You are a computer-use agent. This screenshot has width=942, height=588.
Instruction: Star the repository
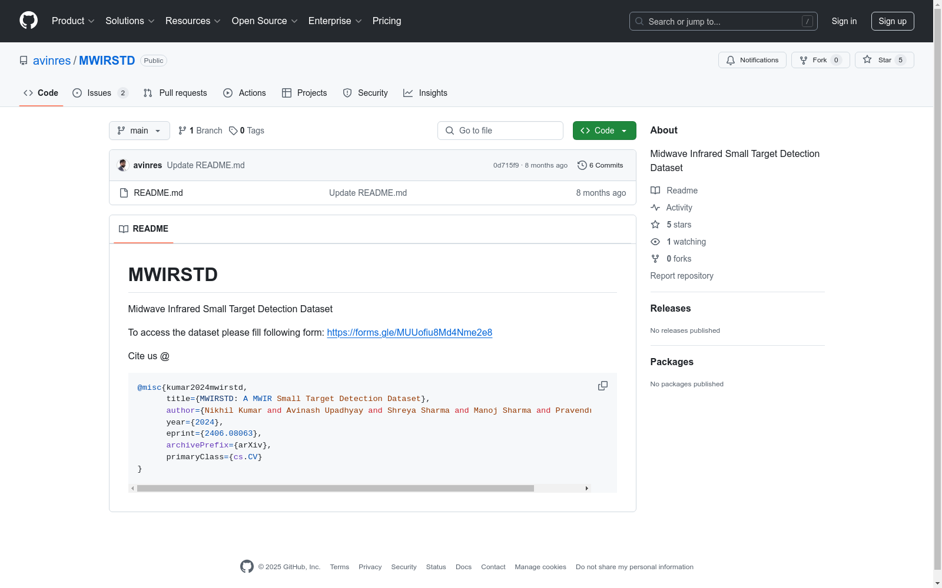coord(884,60)
